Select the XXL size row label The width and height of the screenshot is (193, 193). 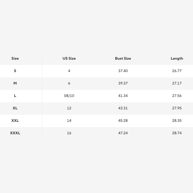point(15,121)
